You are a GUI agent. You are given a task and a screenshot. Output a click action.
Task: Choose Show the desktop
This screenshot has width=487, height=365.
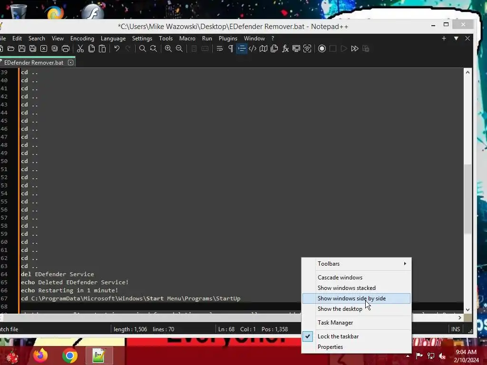(x=356, y=309)
